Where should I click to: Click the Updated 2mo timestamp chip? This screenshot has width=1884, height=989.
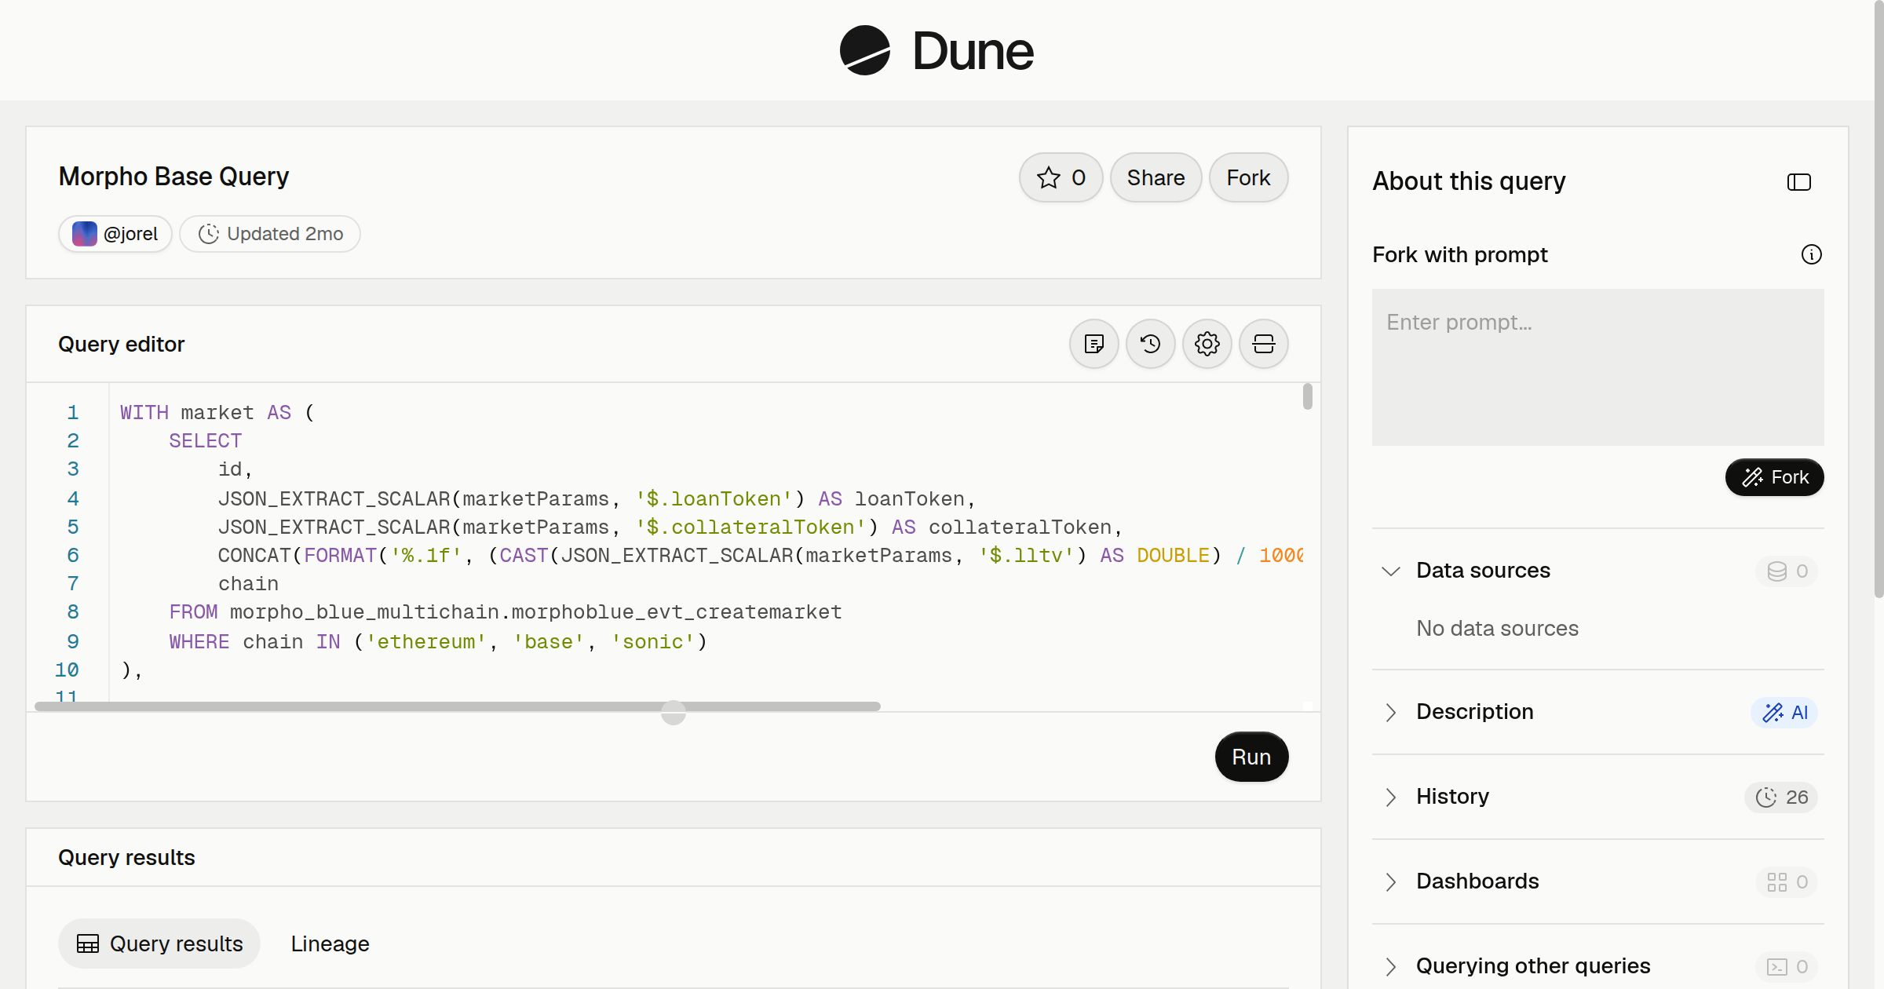270,234
